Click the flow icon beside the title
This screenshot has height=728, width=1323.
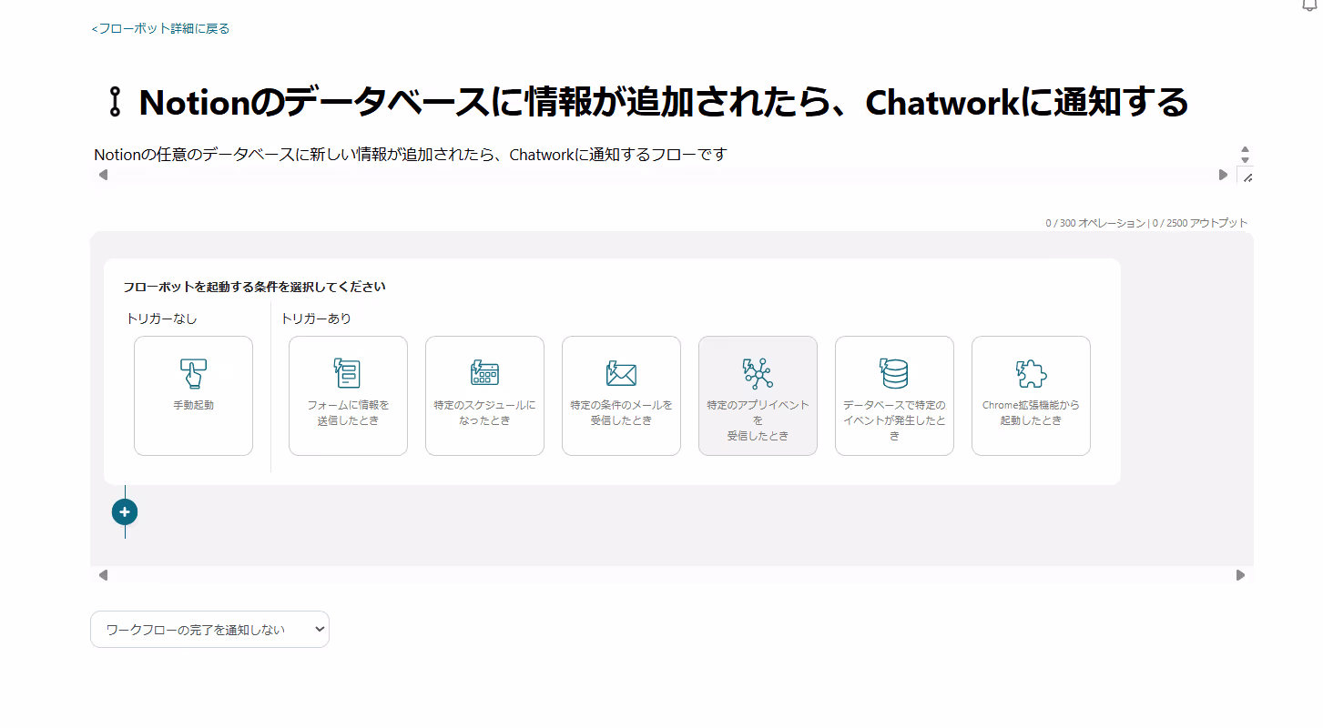point(115,102)
